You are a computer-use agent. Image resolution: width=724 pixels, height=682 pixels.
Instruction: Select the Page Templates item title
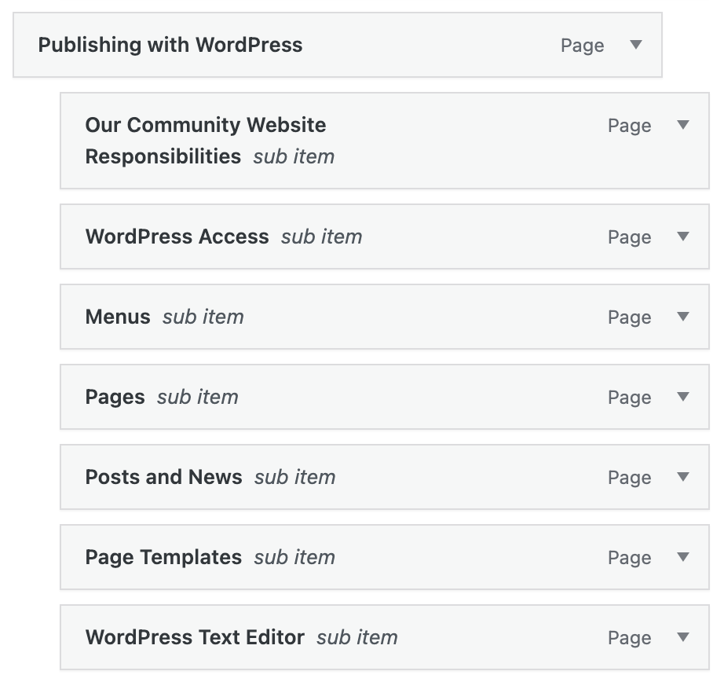point(163,557)
